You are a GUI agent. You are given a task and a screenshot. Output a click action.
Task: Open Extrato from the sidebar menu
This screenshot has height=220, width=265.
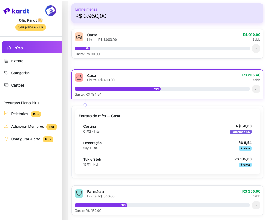click(17, 61)
